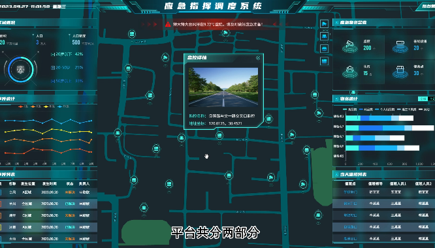Click the first row in incident list table
The width and height of the screenshot is (435, 248).
click(48, 192)
